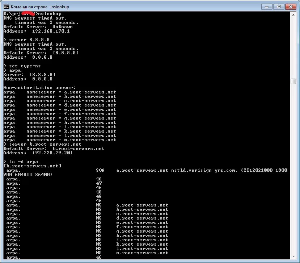The width and height of the screenshot is (300, 263).
Task: Click the 'server b.root-servers.net' command line
Action: click(x=42, y=144)
